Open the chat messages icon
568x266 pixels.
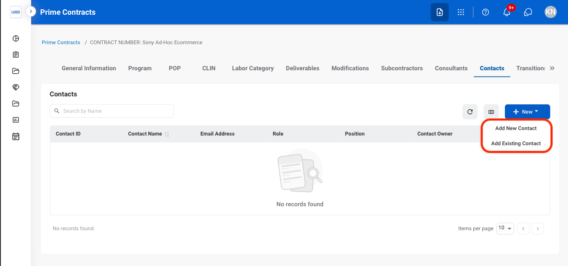528,12
